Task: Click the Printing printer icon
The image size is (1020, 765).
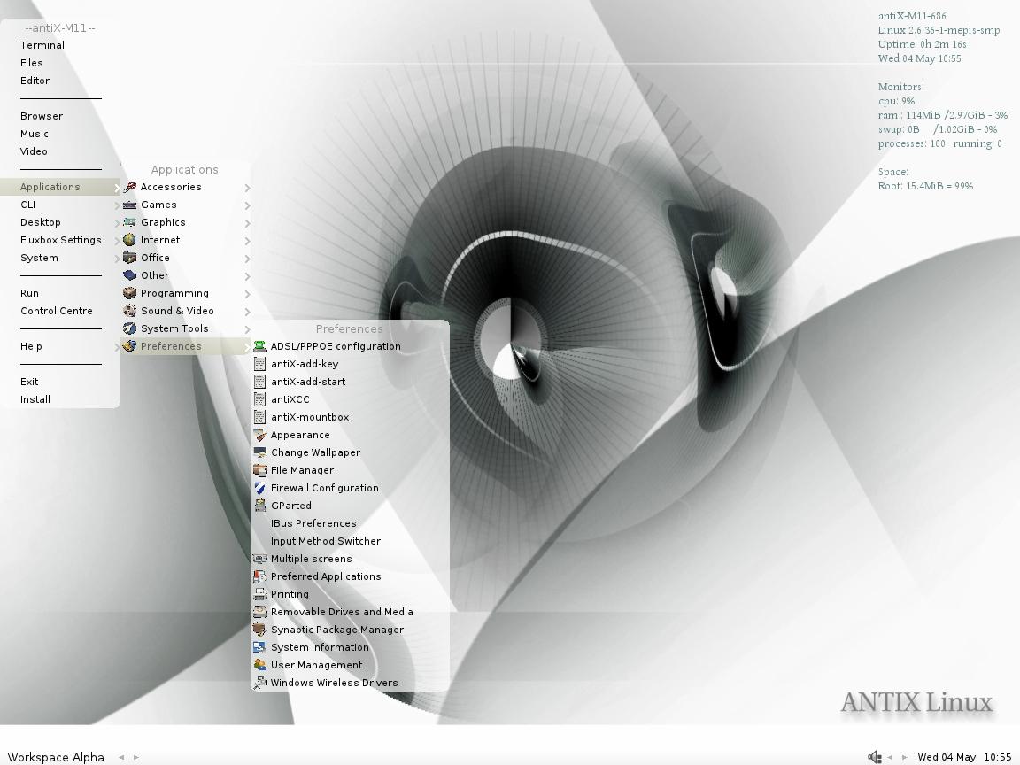Action: (x=259, y=594)
